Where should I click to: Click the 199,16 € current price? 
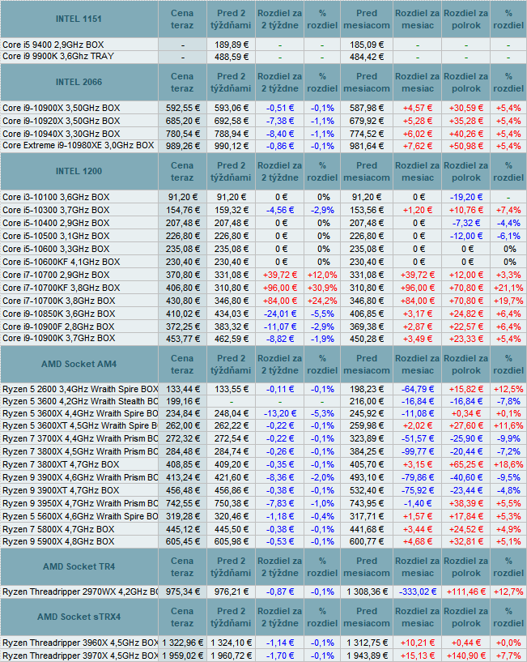[x=182, y=402]
